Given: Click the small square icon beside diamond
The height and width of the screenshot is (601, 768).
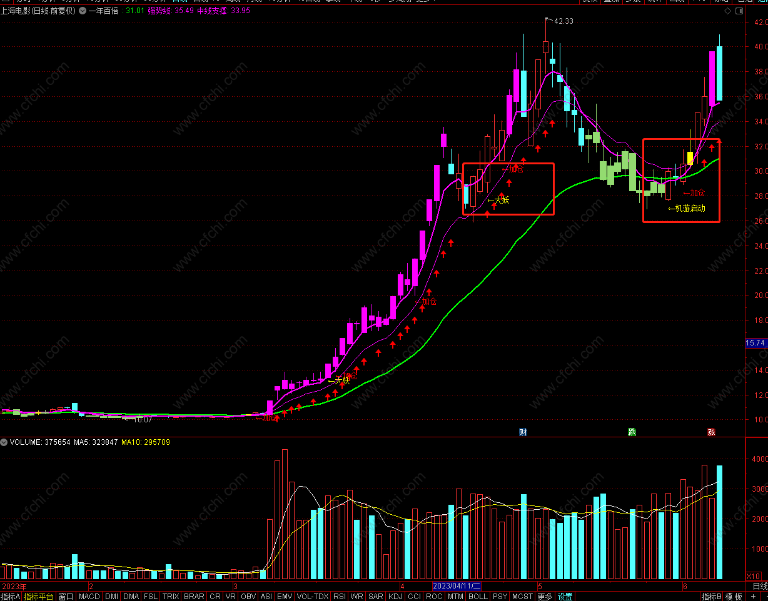Looking at the screenshot, I should [x=740, y=11].
